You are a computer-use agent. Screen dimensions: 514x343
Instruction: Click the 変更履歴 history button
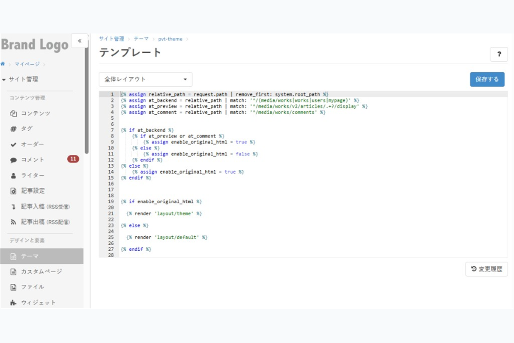[x=487, y=269]
